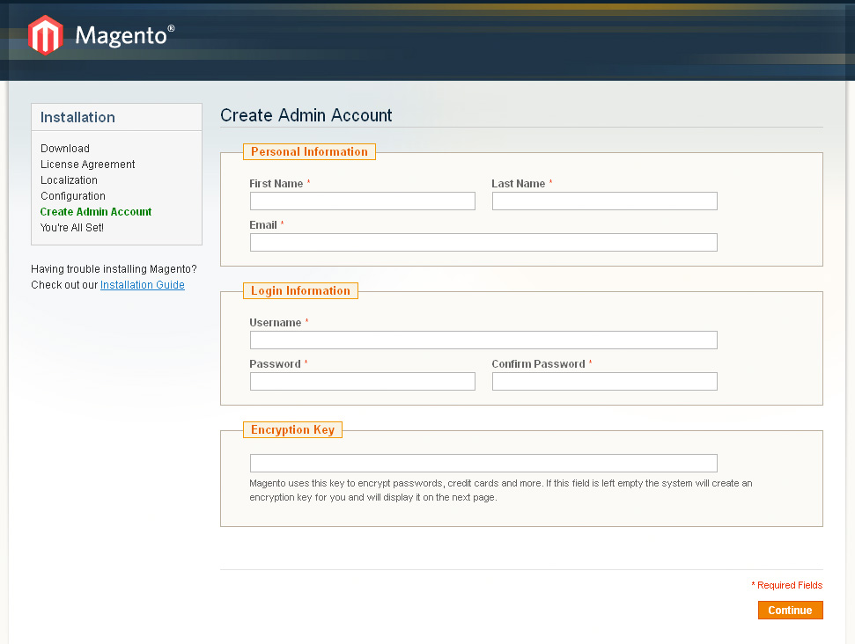This screenshot has height=644, width=855.
Task: Click the Encryption Key input field
Action: pyautogui.click(x=483, y=463)
